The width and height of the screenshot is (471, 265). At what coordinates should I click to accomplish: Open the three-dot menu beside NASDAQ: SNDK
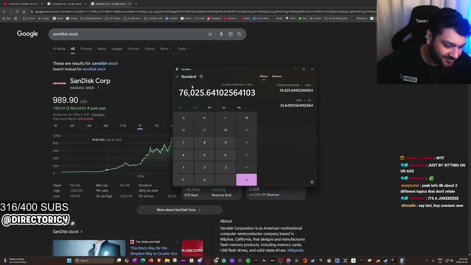(98, 88)
